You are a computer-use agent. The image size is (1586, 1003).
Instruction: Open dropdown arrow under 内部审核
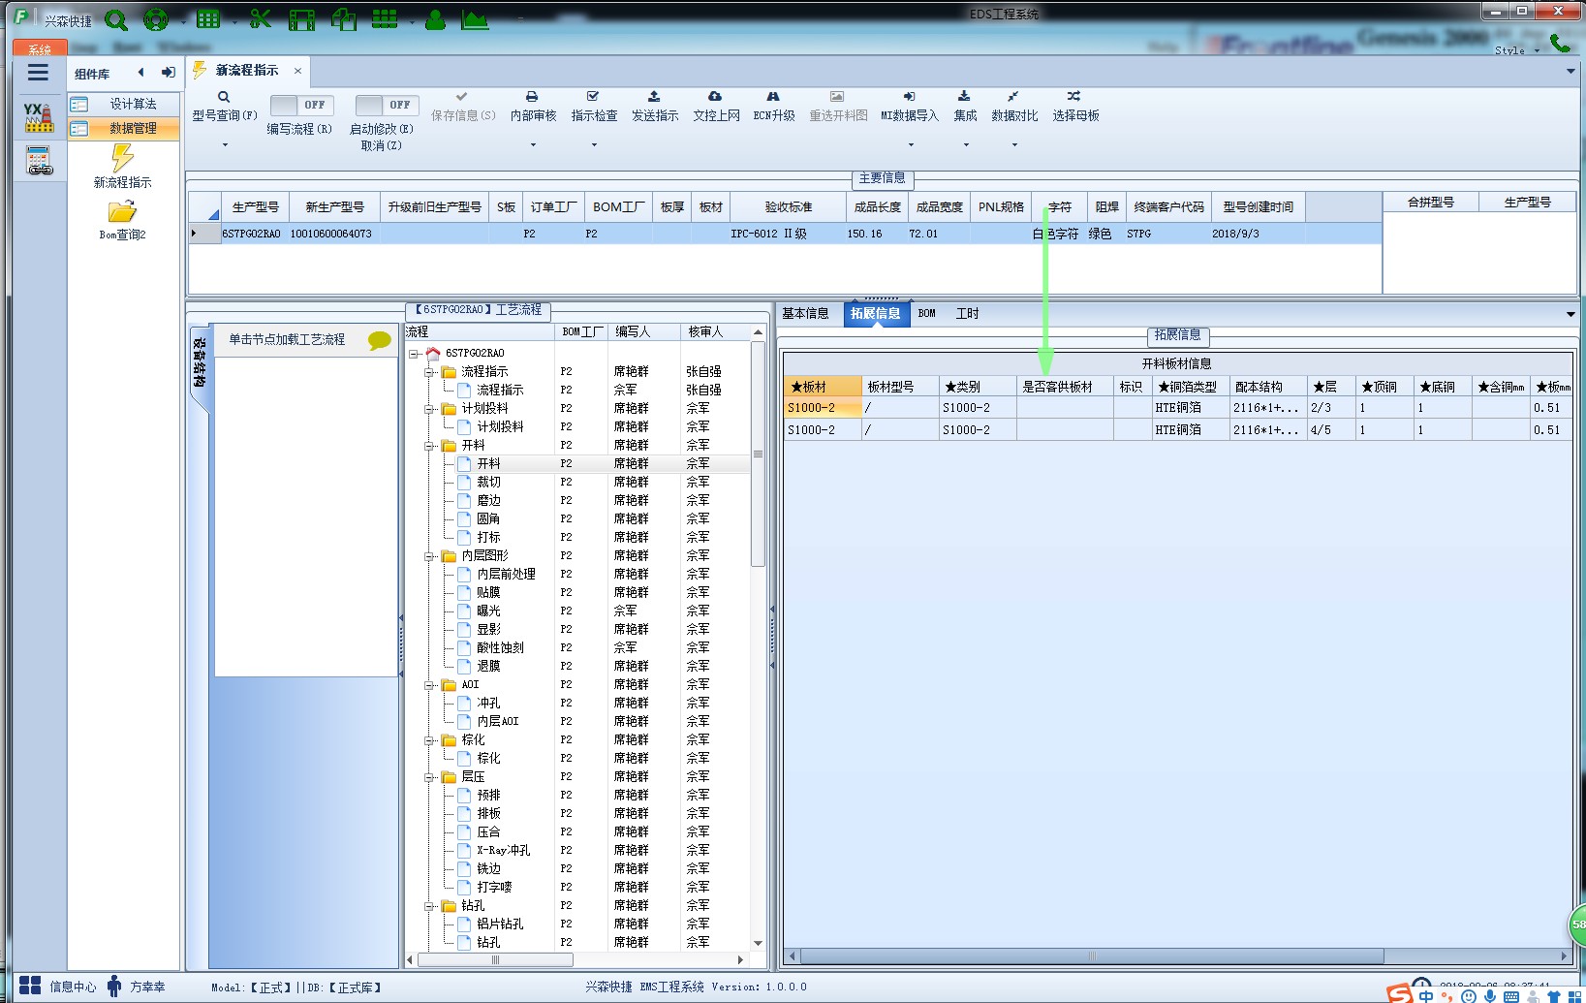pos(533,145)
